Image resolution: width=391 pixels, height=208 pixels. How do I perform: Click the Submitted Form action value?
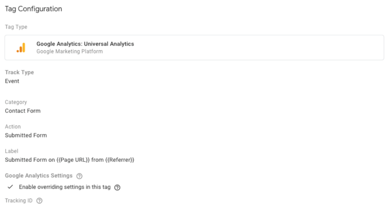tap(26, 135)
